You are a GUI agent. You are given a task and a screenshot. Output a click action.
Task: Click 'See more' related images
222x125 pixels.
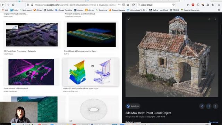coord(213,122)
